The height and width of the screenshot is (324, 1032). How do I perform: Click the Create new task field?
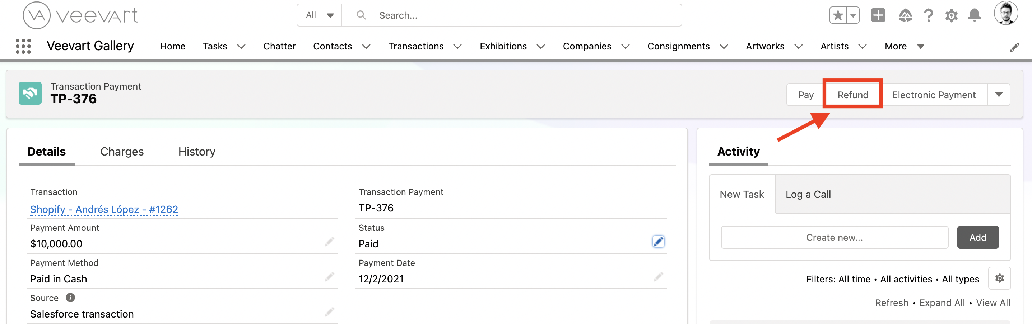(x=834, y=237)
